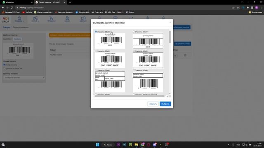Select the bordered Этикетка 50x30 radio with the DEMO SHOP text
The width and height of the screenshot is (264, 148).
tap(134, 51)
